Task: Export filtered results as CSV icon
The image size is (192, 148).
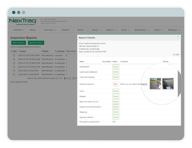Action: [x=57, y=78]
